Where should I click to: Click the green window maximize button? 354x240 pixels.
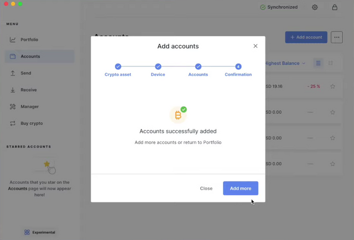20,4
